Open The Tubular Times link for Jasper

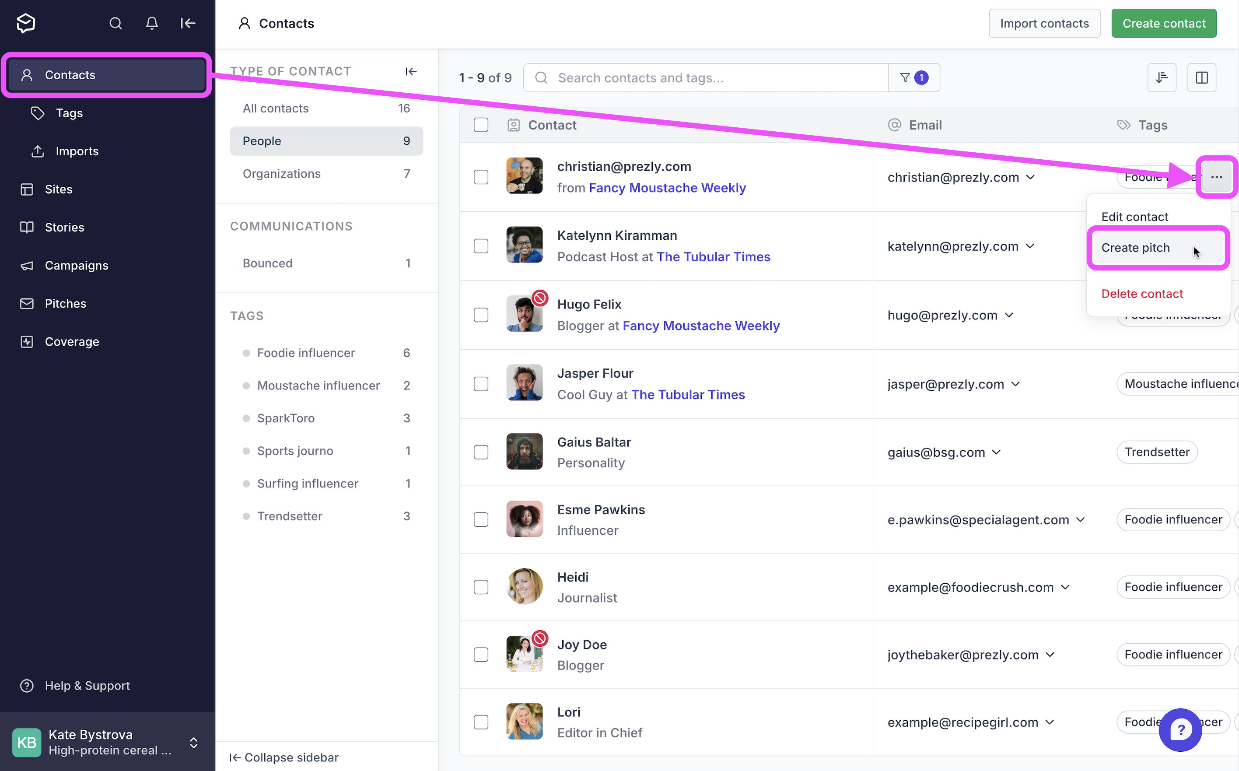point(688,395)
